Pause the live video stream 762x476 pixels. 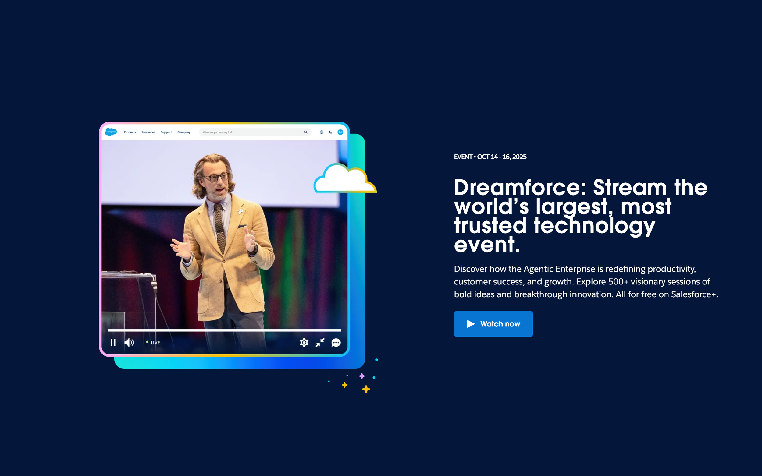[x=113, y=343]
